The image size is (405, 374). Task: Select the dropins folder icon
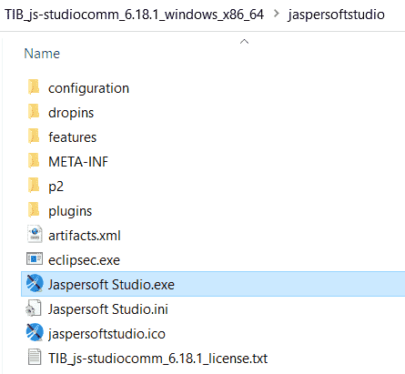pos(34,112)
